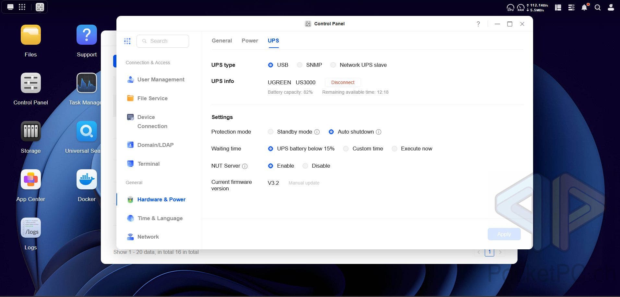Open the notifications bell with red badge

point(584,7)
